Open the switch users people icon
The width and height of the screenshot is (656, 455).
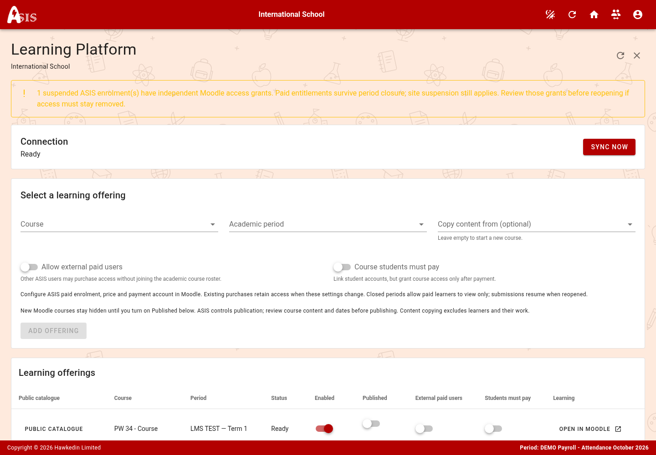tap(616, 15)
